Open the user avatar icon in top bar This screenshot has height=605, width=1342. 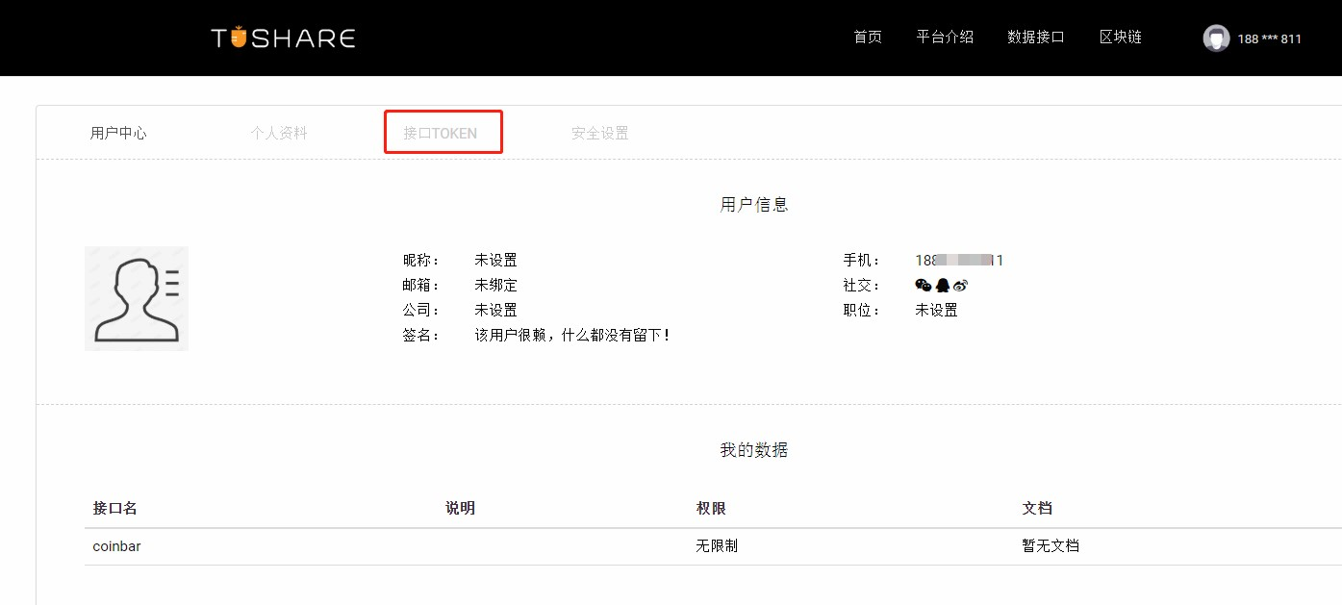click(x=1216, y=38)
